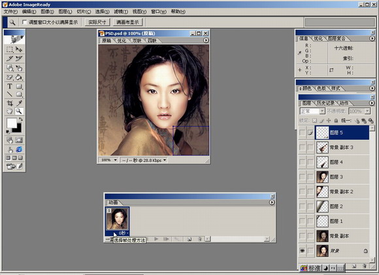Open the 滤镜 menu
The height and width of the screenshot is (275, 379).
click(x=121, y=12)
